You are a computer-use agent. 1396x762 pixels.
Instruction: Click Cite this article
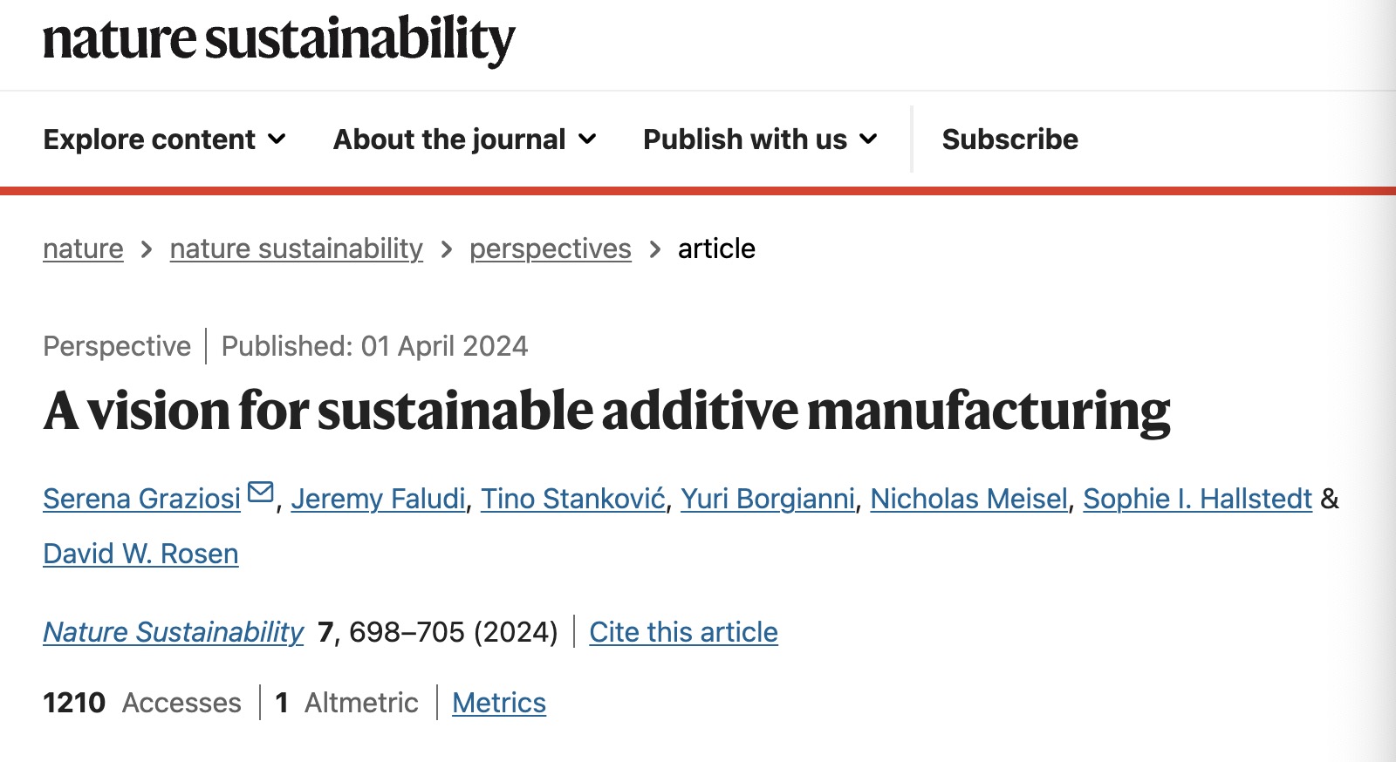click(x=683, y=632)
